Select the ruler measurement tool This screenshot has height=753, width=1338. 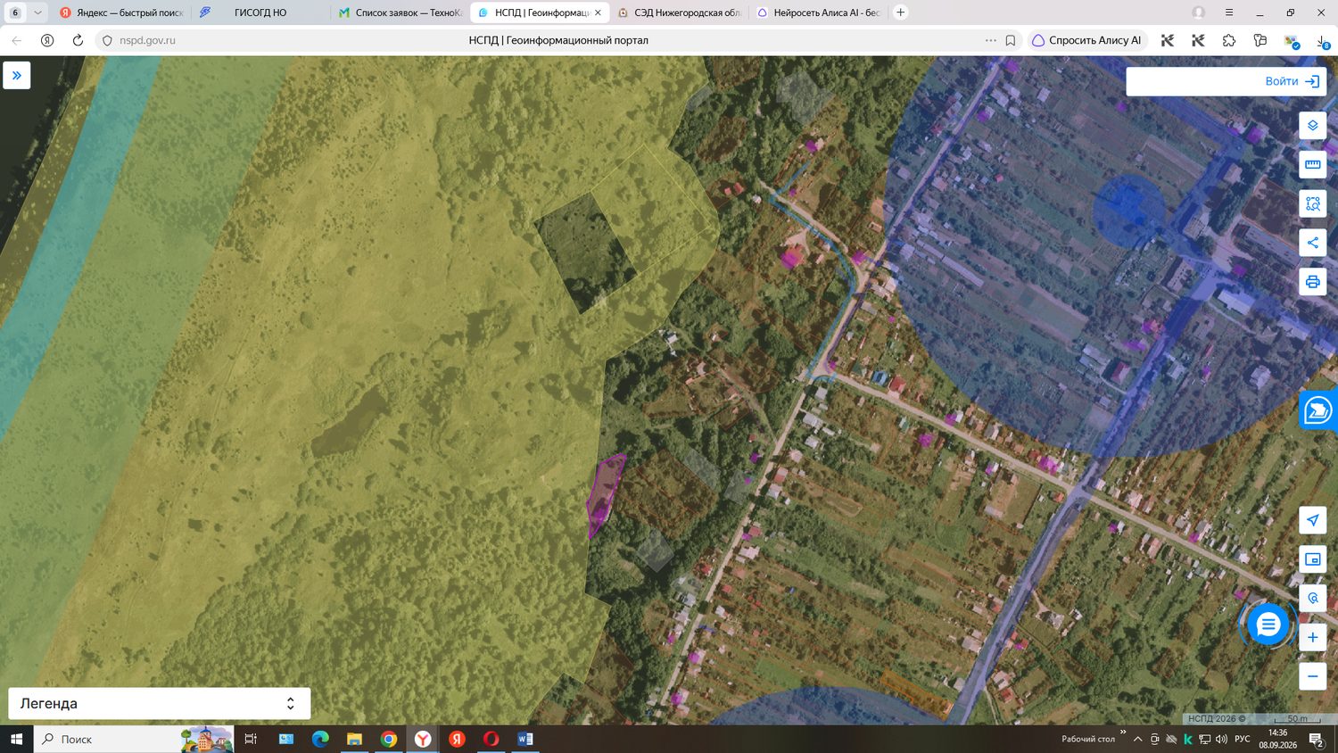pyautogui.click(x=1312, y=164)
